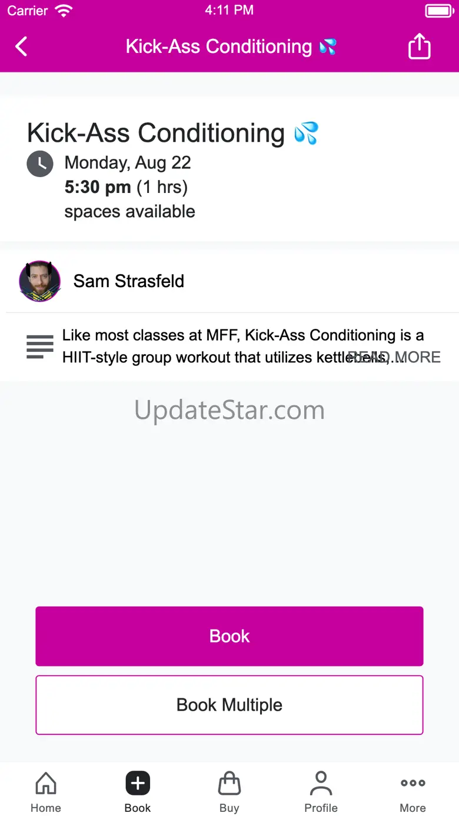Screen dimensions: 459x816
Task: Switch to the Profile tab
Action: 321,792
